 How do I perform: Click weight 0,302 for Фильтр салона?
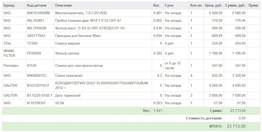158,53
